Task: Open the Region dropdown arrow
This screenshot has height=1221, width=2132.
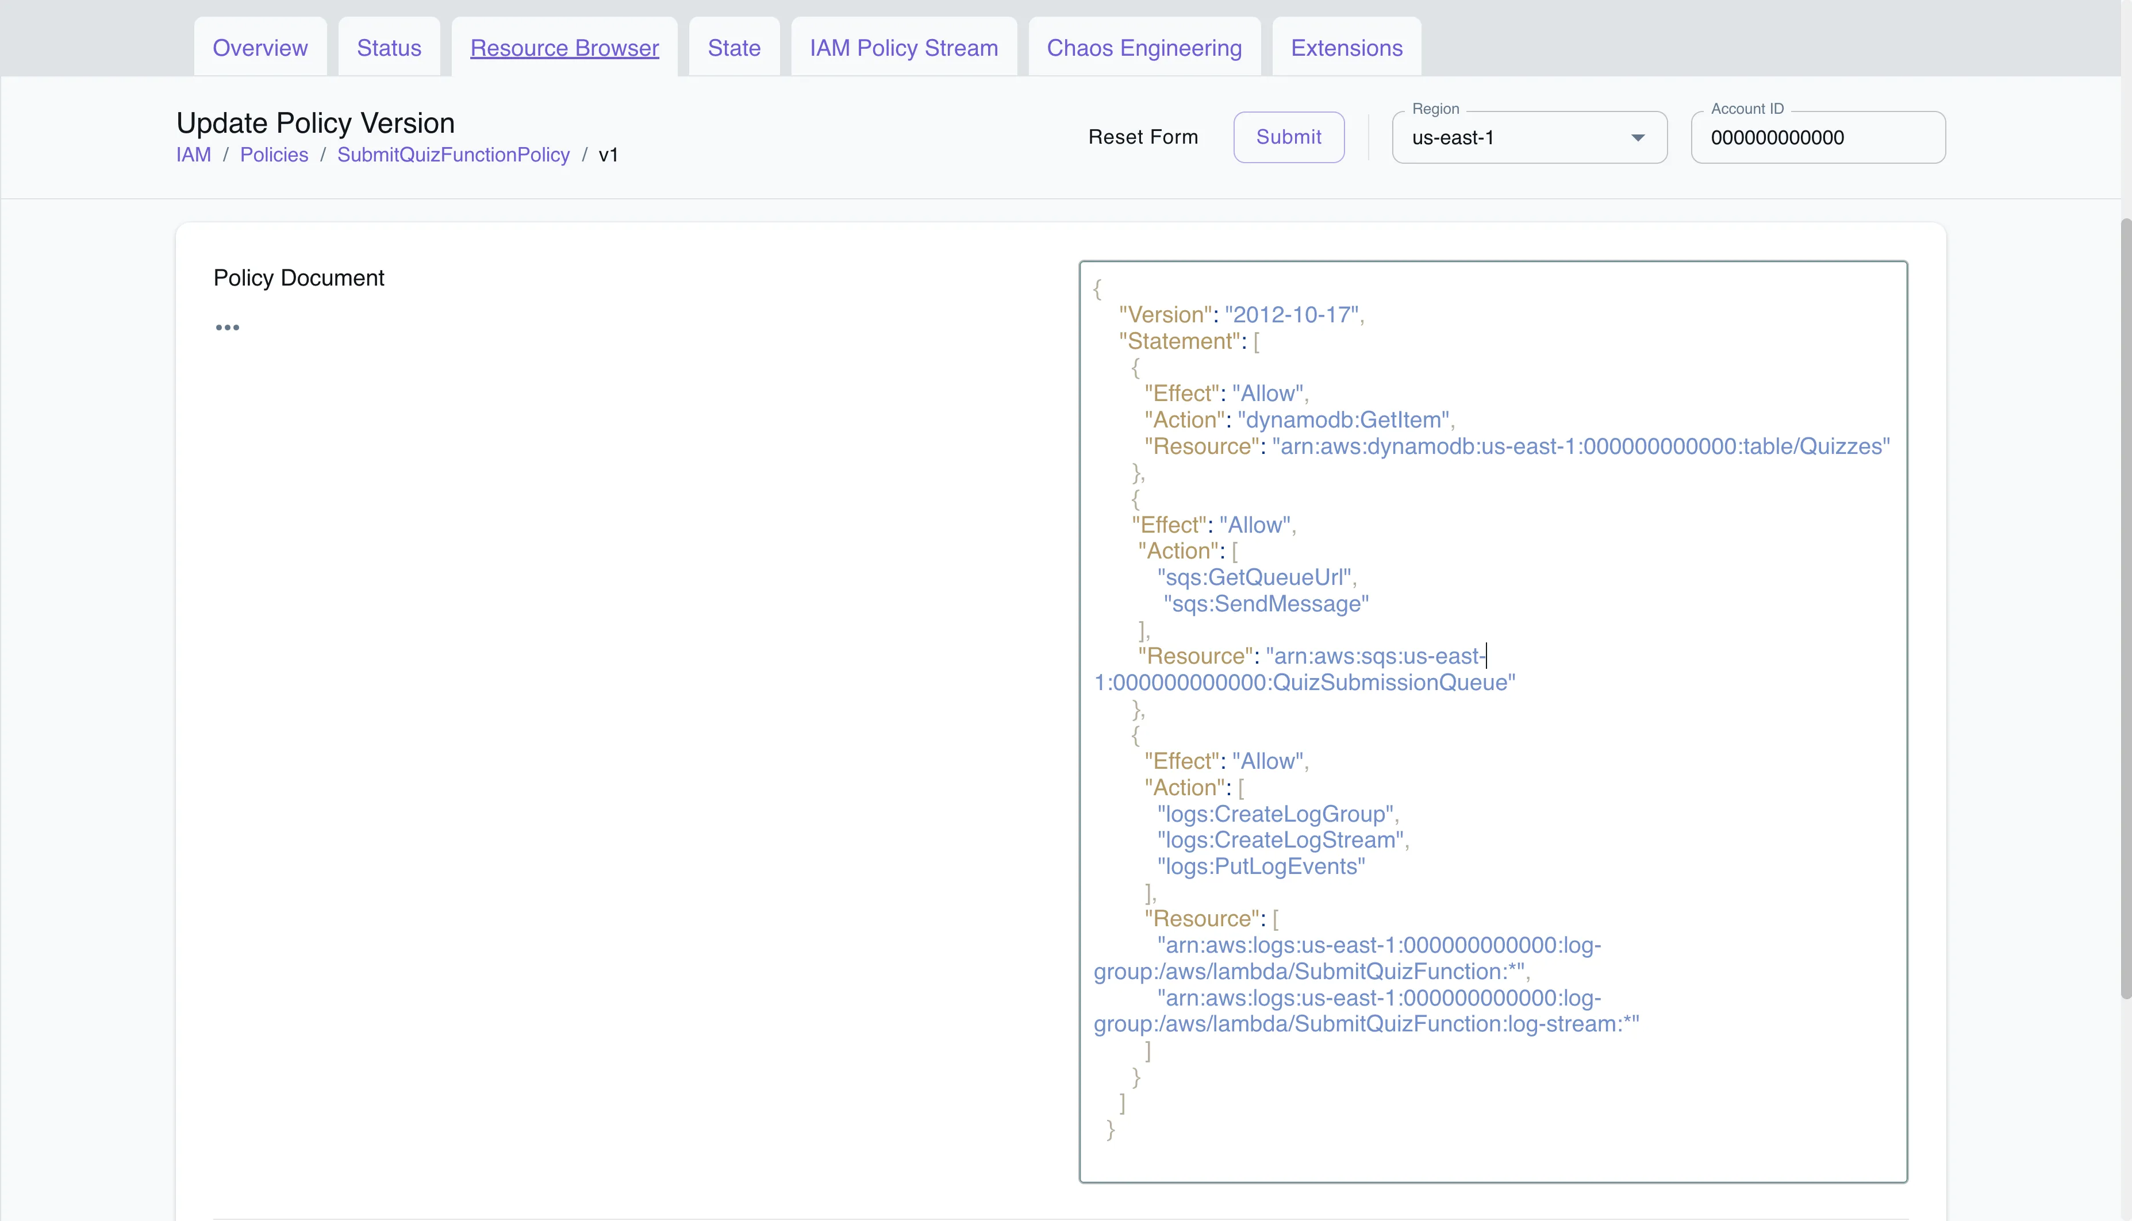Action: [x=1637, y=137]
